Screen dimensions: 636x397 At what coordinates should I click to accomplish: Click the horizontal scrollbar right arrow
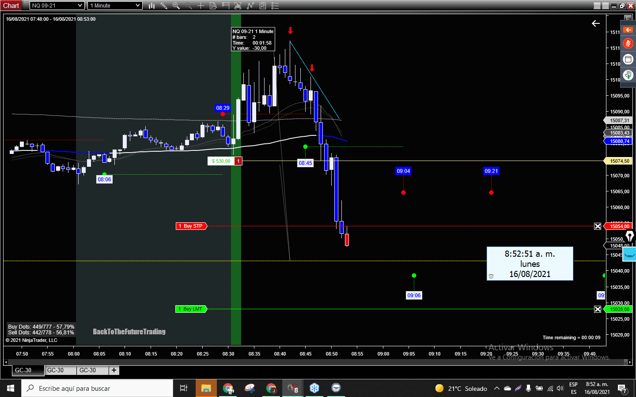click(x=630, y=362)
